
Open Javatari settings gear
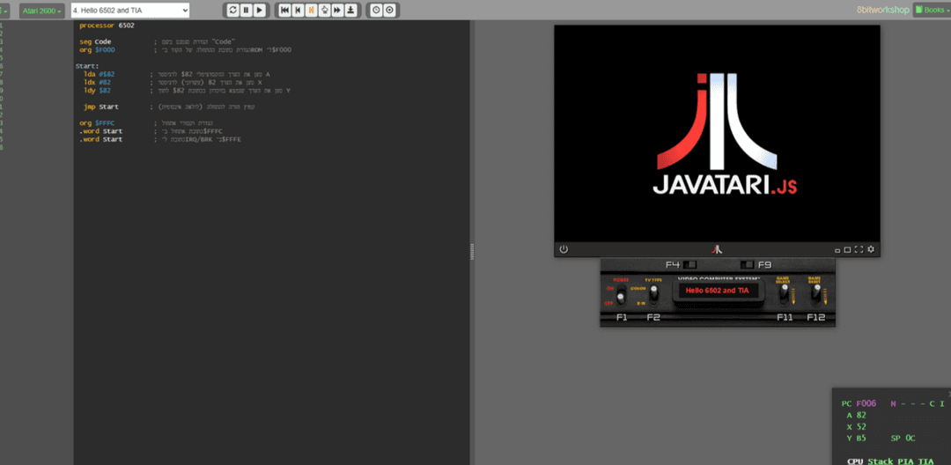(x=871, y=249)
